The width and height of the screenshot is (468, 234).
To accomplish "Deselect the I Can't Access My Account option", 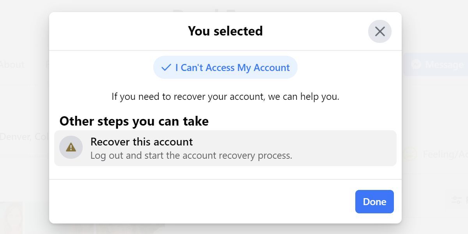I will (x=225, y=67).
